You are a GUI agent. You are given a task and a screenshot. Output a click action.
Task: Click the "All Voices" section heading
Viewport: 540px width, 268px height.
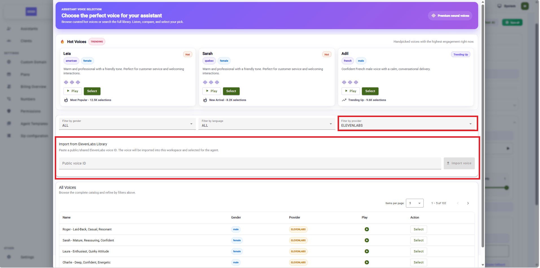pos(67,187)
